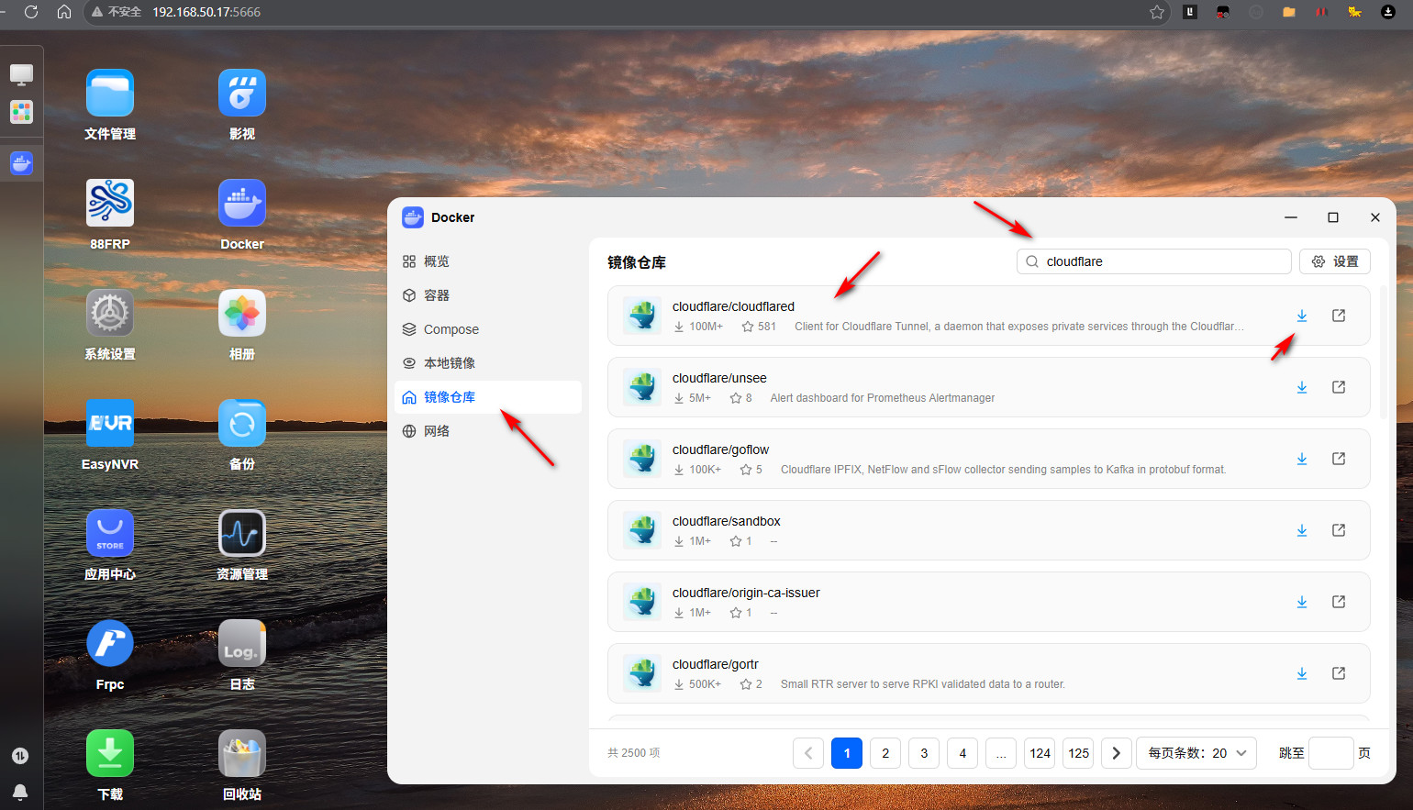Open the 资源管理 resource monitor
Viewport: 1413px width, 810px height.
242,534
